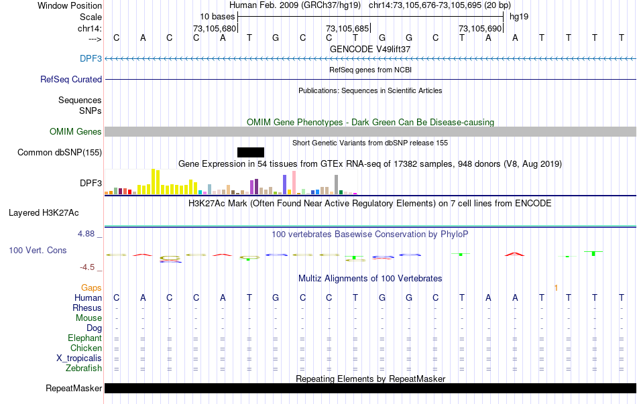Click the DPF3 label beside the GTEx bar chart
The image size is (637, 404).
pyautogui.click(x=91, y=183)
